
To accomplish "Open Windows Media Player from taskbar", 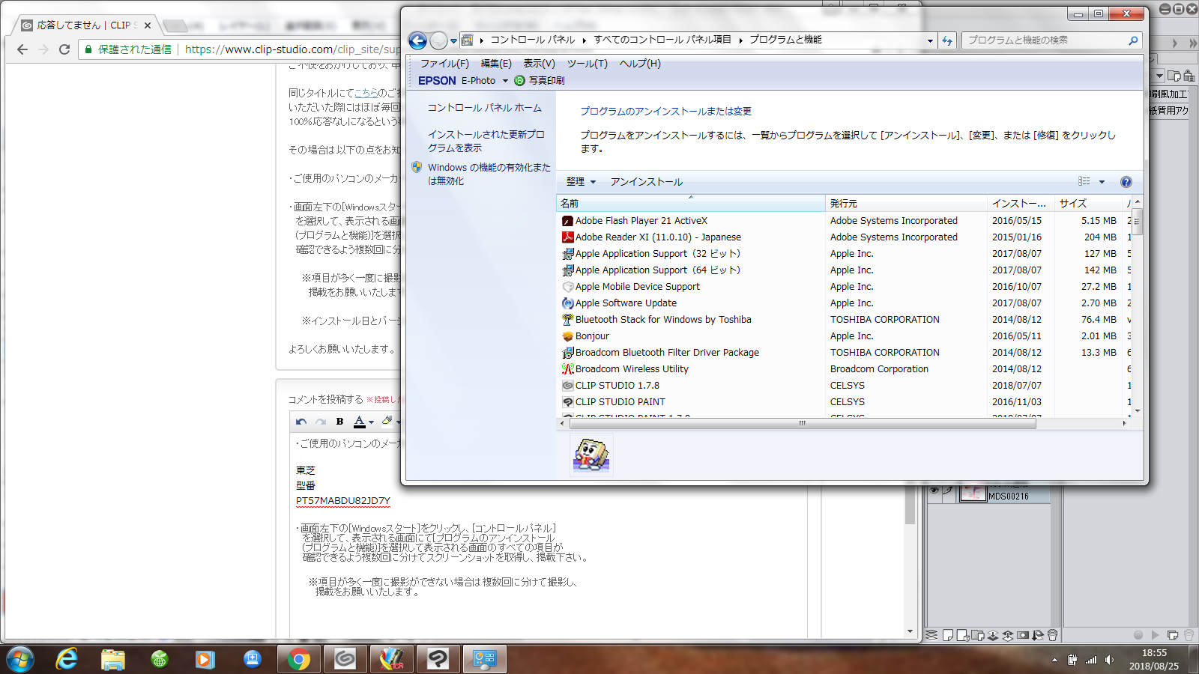I will 205,659.
